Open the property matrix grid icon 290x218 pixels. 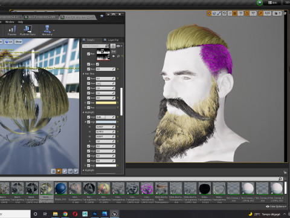pyautogui.click(x=113, y=46)
